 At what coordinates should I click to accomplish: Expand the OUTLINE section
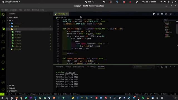point(12,85)
